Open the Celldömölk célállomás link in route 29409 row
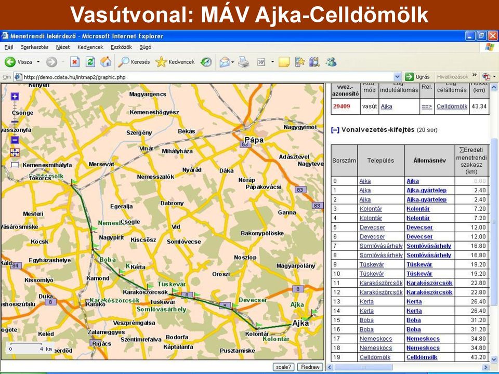The height and width of the screenshot is (374, 499). (452, 106)
